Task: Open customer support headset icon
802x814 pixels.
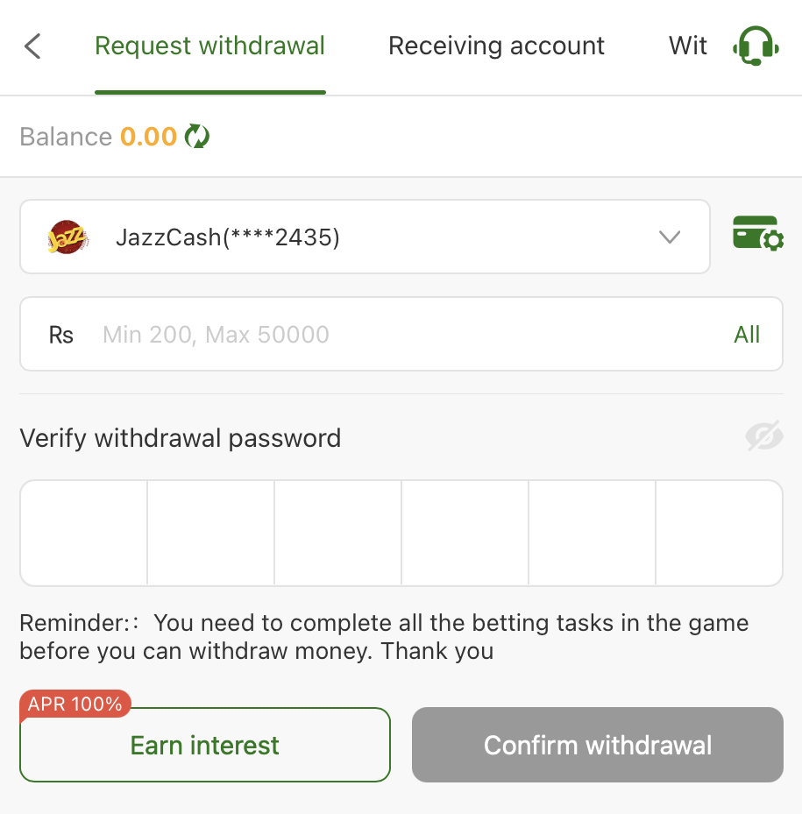Action: click(x=755, y=46)
